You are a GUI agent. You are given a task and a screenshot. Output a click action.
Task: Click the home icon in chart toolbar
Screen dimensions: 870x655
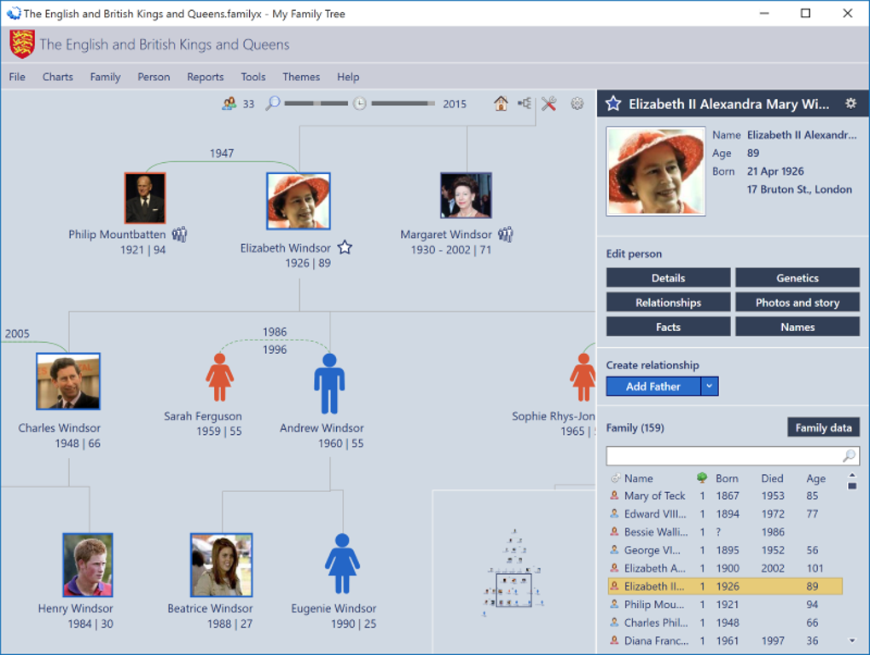[x=501, y=103]
